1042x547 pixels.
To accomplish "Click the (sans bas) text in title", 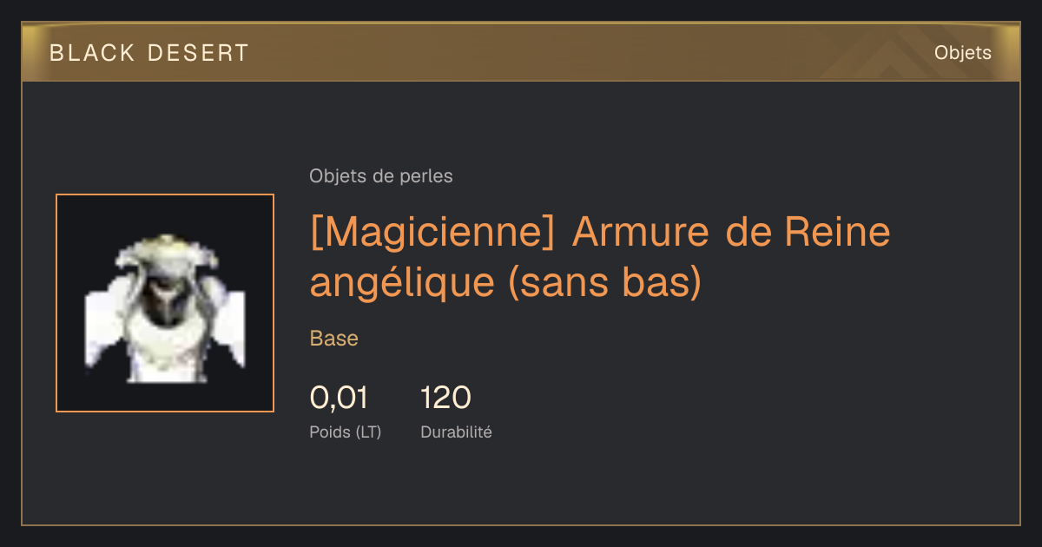I will tap(604, 283).
